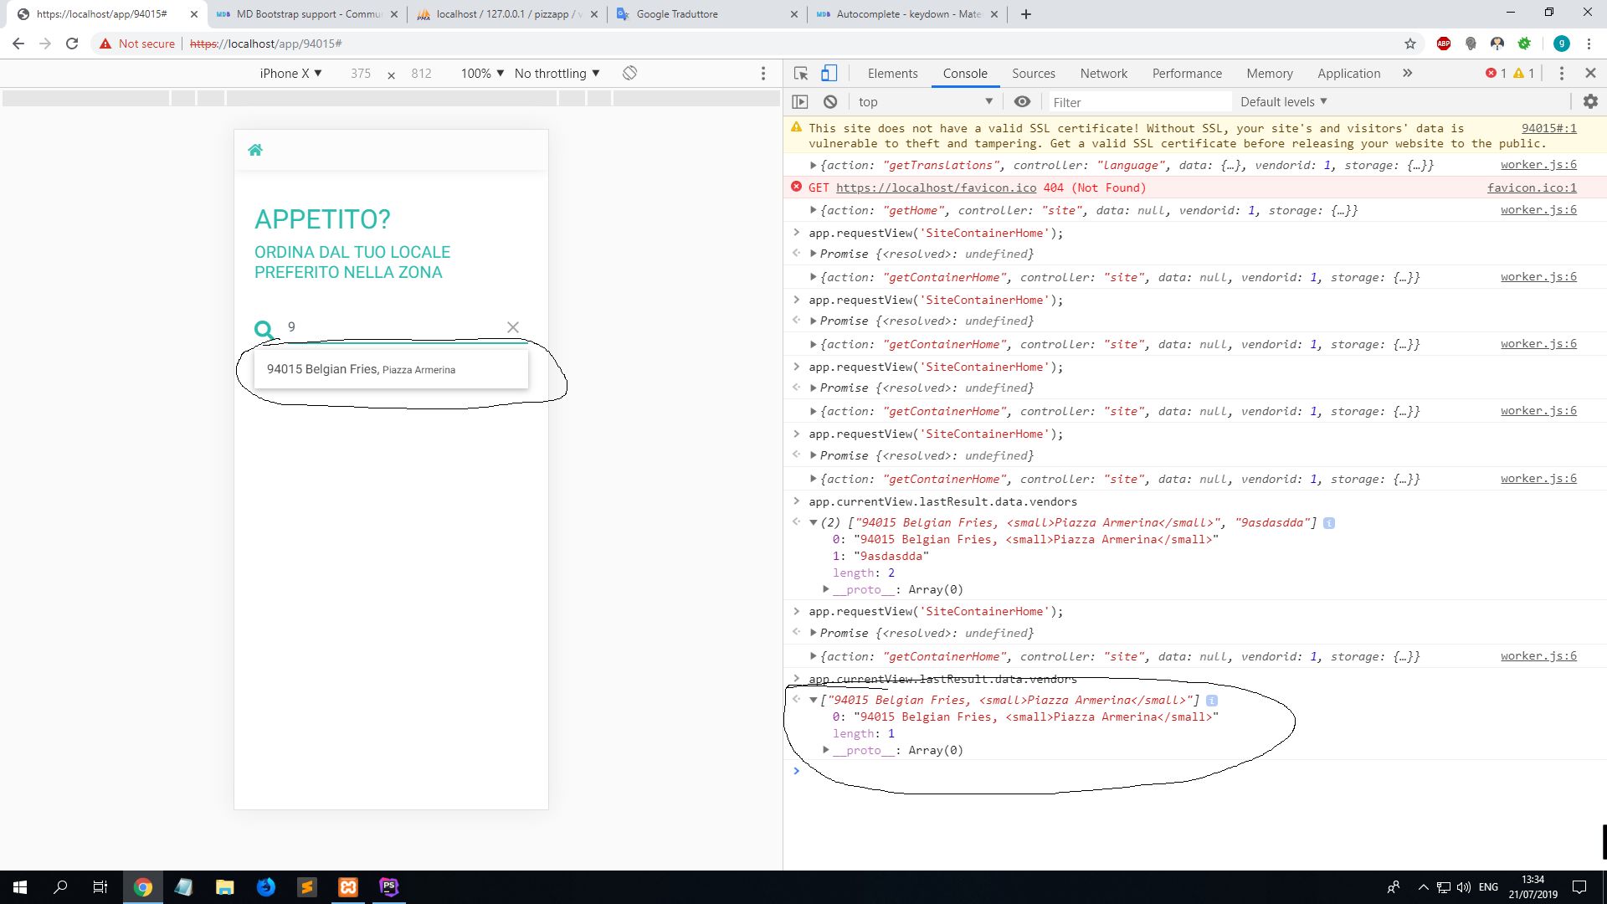Open the AdBlock Plus extension
1607x904 pixels.
(1444, 44)
